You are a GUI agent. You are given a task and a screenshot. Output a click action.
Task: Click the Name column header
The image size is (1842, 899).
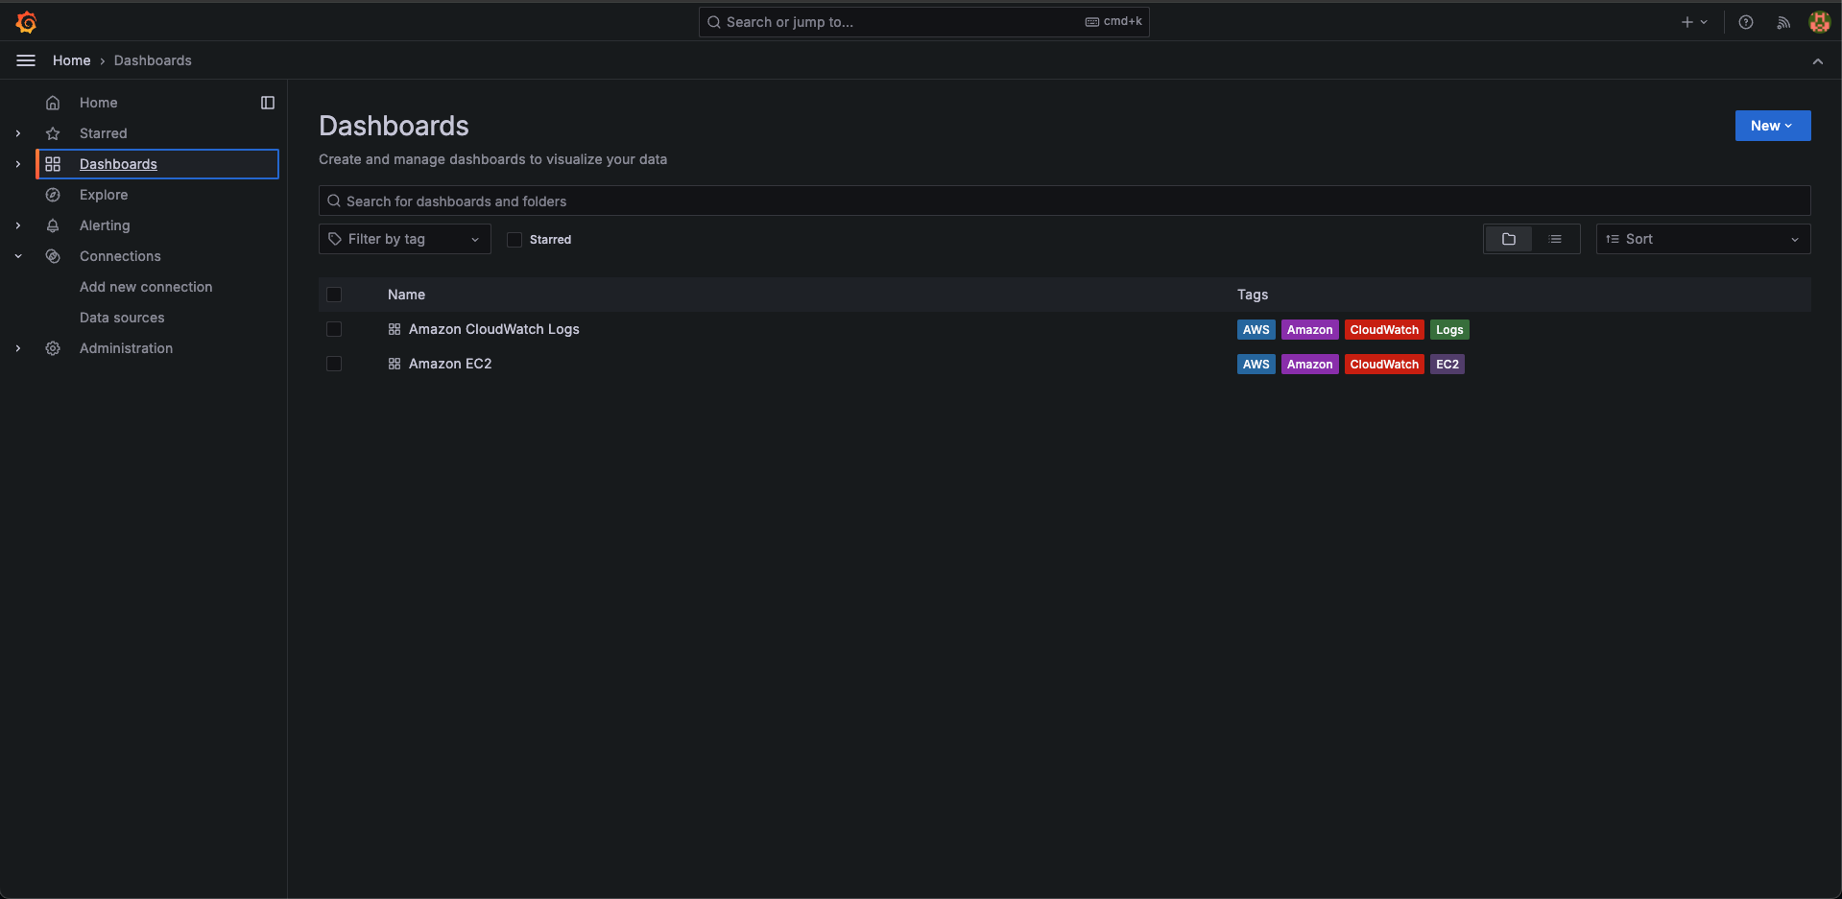point(406,295)
